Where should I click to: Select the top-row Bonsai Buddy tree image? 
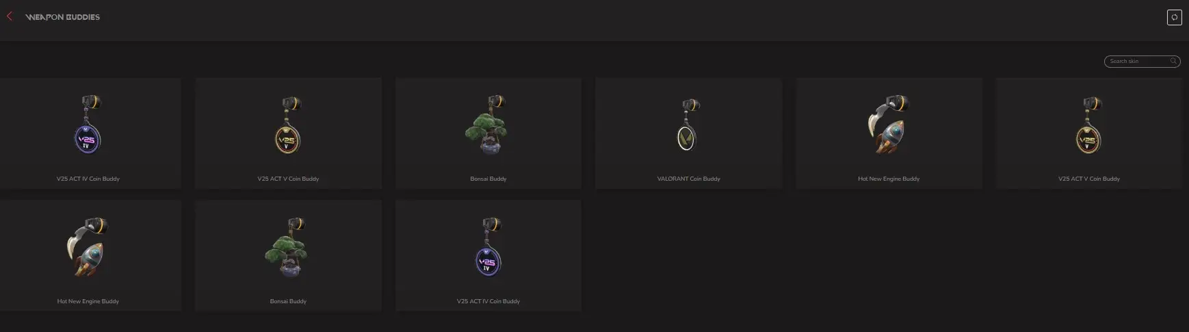(488, 126)
